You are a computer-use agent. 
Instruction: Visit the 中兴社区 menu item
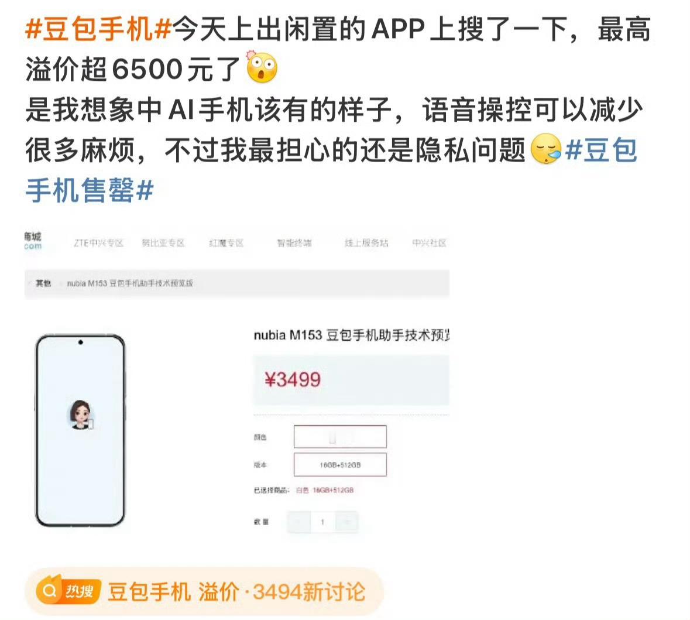tap(429, 243)
